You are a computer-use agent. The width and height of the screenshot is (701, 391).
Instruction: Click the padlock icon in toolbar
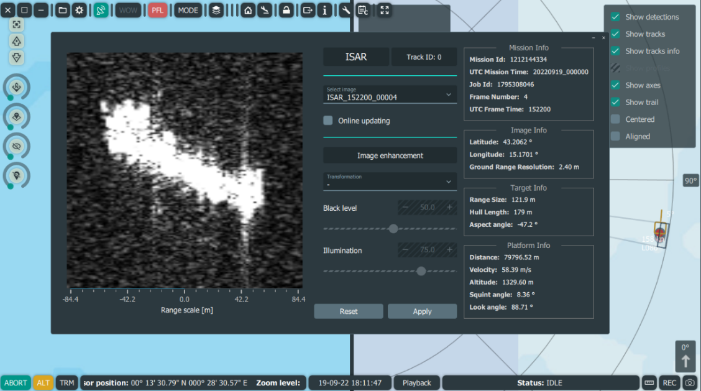[x=285, y=10]
